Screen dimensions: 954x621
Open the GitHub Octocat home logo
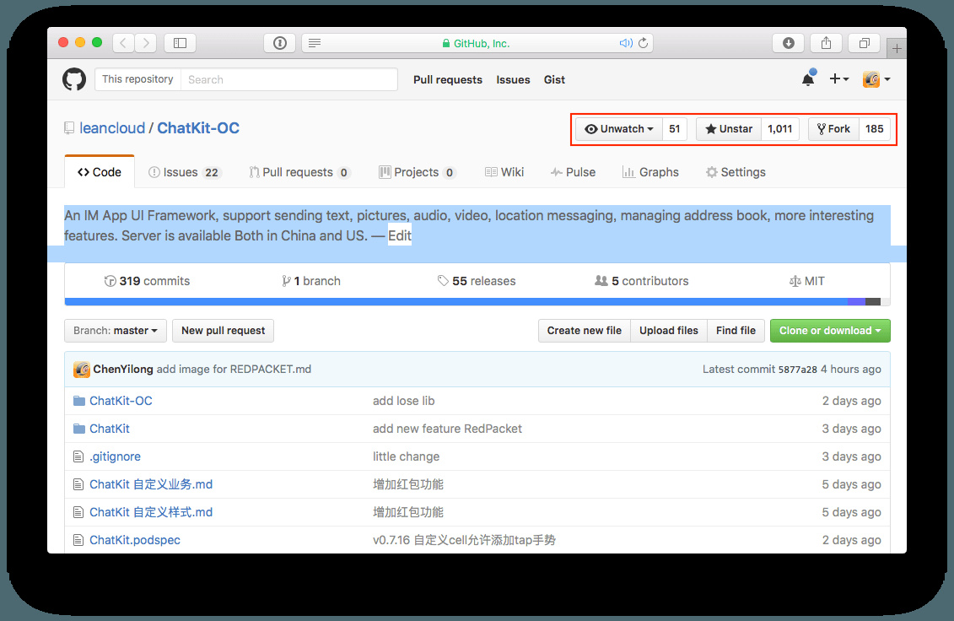click(x=74, y=79)
